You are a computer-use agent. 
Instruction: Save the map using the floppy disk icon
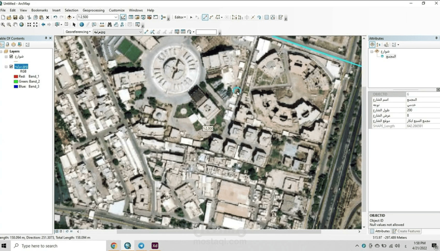click(x=15, y=17)
